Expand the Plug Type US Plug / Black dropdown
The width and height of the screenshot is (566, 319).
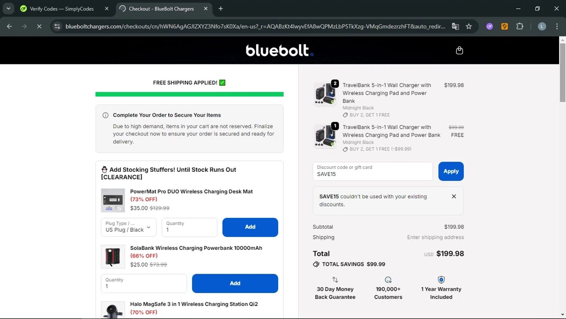pyautogui.click(x=129, y=227)
